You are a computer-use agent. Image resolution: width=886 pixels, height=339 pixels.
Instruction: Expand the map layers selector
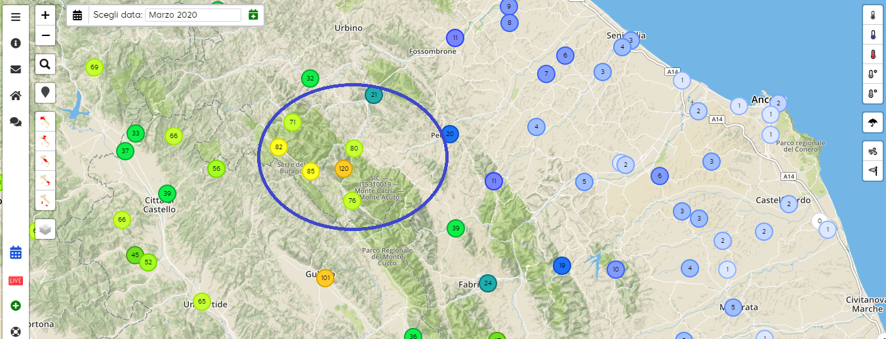[x=45, y=228]
